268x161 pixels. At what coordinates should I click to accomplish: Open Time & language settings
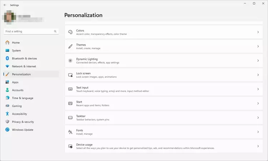click(x=23, y=98)
